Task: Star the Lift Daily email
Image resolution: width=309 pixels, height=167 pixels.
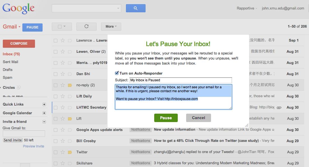Action: click(x=63, y=96)
